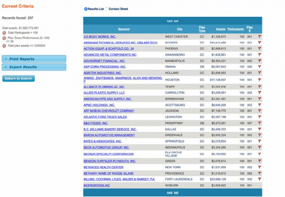The height and width of the screenshot is (197, 285).
Task: Remove the Plan Score Performance criterion
Action: [4, 38]
